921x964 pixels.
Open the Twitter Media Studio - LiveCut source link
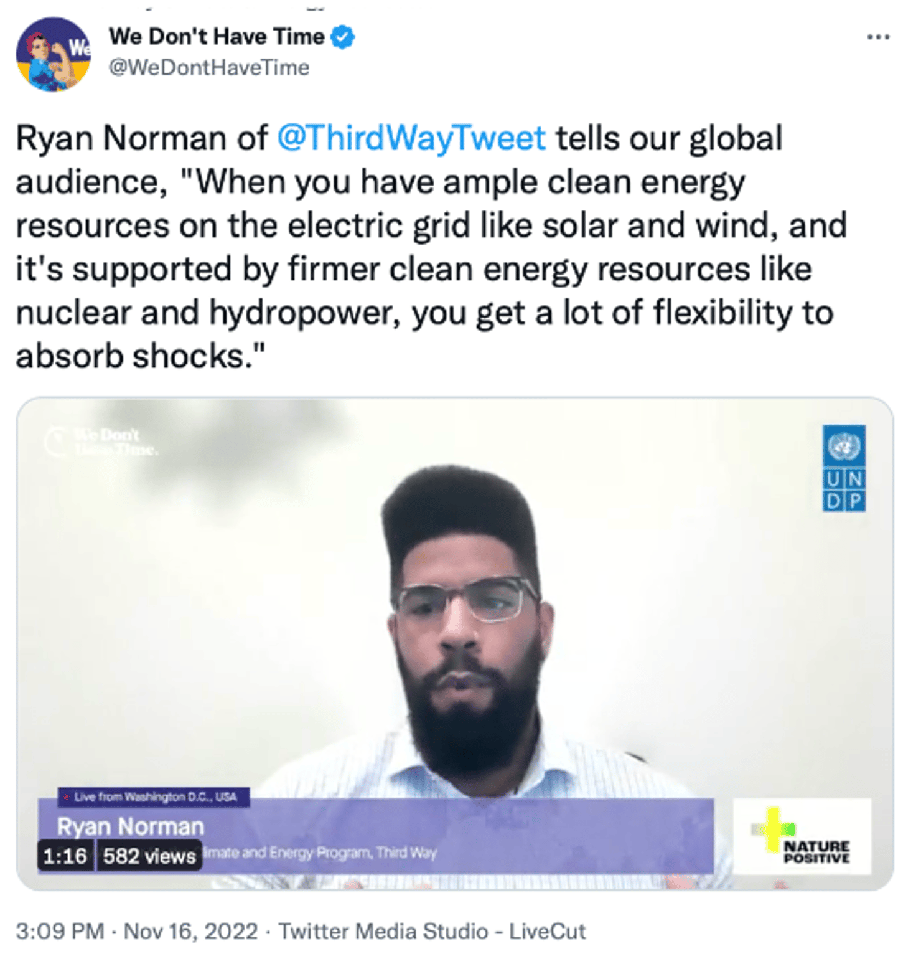432,932
